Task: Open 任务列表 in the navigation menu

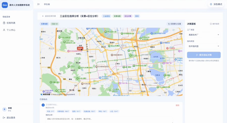Action: point(11,23)
